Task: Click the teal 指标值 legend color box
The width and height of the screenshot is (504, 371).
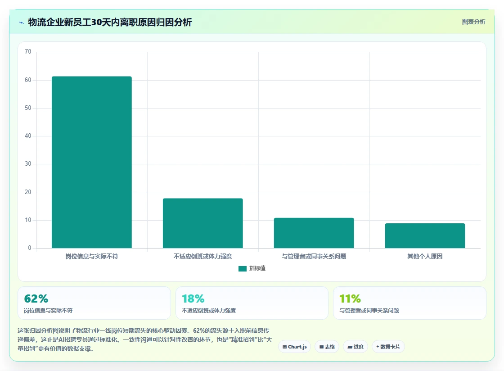Action: (243, 269)
